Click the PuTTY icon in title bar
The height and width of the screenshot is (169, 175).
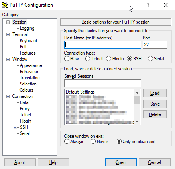coord(5,5)
